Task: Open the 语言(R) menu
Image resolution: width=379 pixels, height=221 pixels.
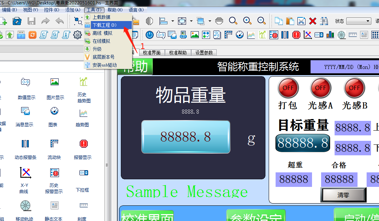Action: 136,10
